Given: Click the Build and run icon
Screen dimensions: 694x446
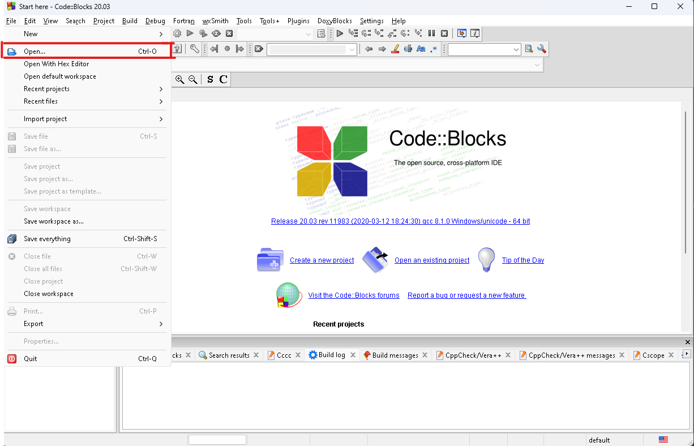Looking at the screenshot, I should [x=203, y=34].
